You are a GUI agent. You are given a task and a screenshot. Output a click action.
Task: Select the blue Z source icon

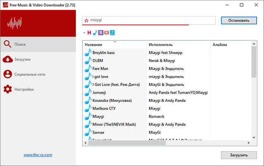(x=112, y=32)
